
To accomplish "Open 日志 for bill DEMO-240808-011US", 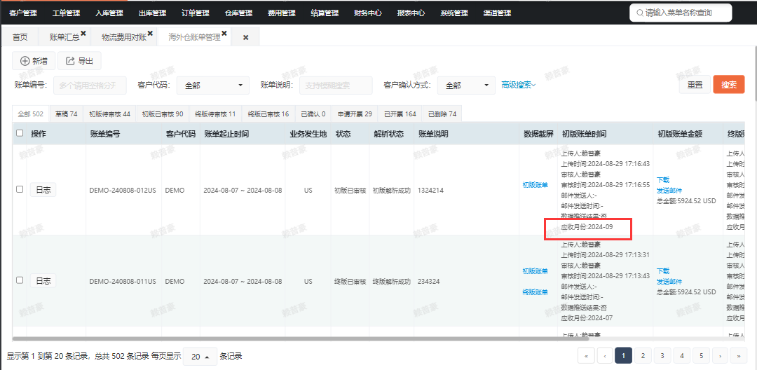I will click(43, 281).
